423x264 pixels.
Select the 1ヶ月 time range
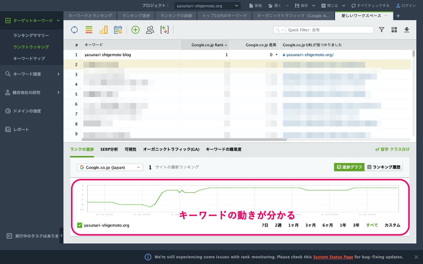(x=293, y=225)
